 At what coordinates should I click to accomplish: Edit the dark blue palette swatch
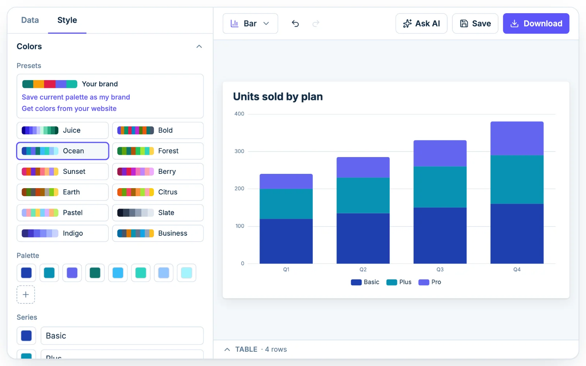(x=26, y=273)
